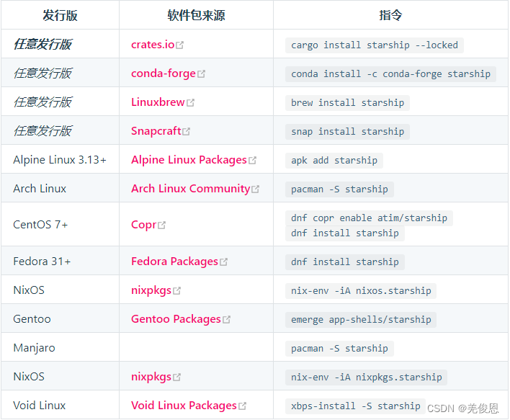The image size is (510, 420).
Task: Select the Alpine Linux 3.13+ cell
Action: 60,160
